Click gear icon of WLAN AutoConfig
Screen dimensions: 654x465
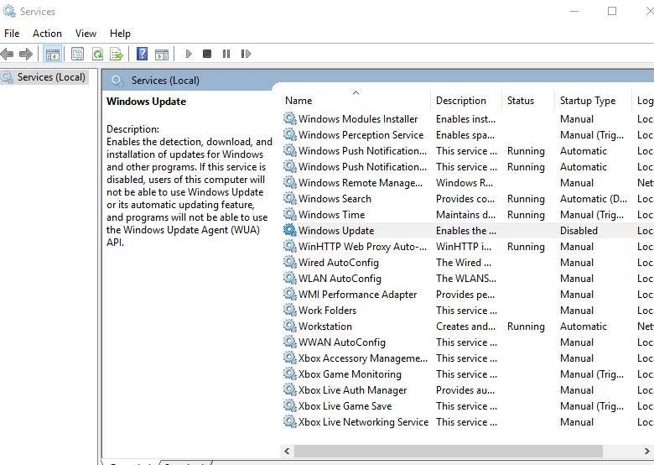tap(289, 279)
